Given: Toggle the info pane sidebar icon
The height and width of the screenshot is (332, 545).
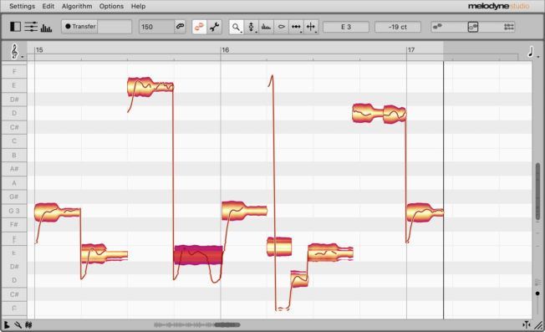Looking at the screenshot, I should point(15,27).
